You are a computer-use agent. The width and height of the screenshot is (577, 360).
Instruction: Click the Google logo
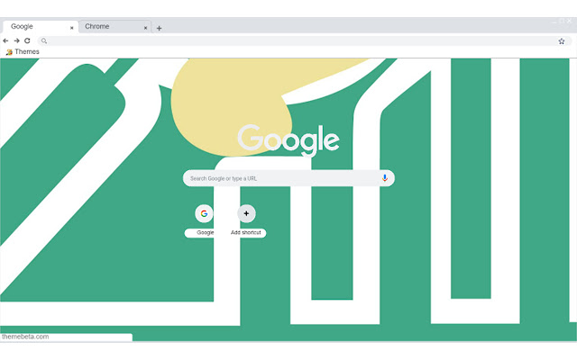pos(288,140)
